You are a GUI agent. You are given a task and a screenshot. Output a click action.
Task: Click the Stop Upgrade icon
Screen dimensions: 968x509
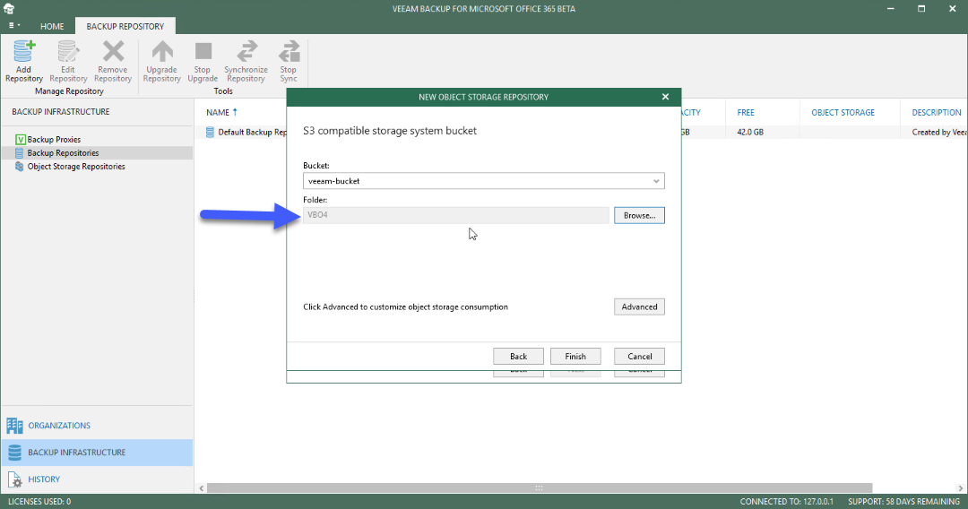tap(203, 61)
